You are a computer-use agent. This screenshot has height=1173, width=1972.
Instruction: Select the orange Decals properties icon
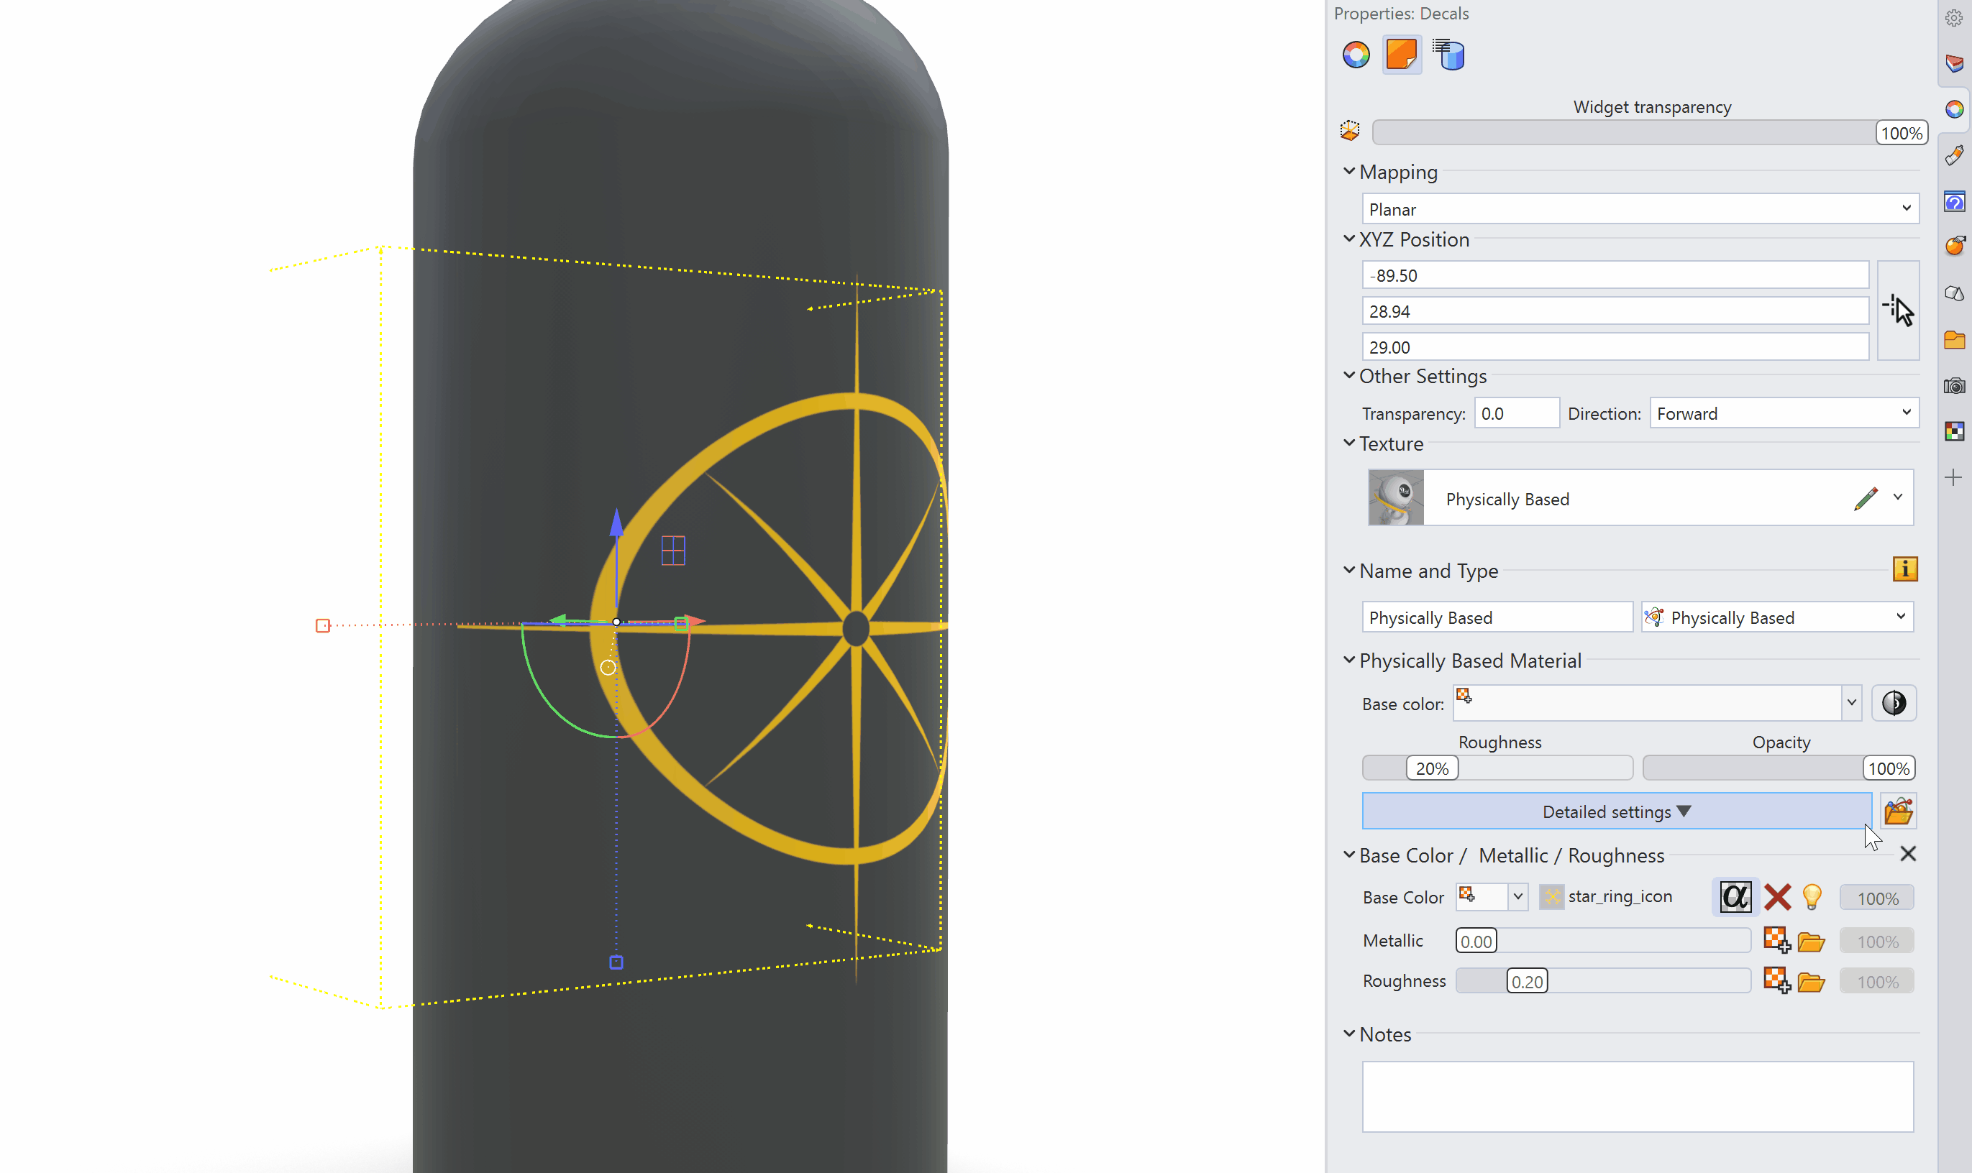1402,55
